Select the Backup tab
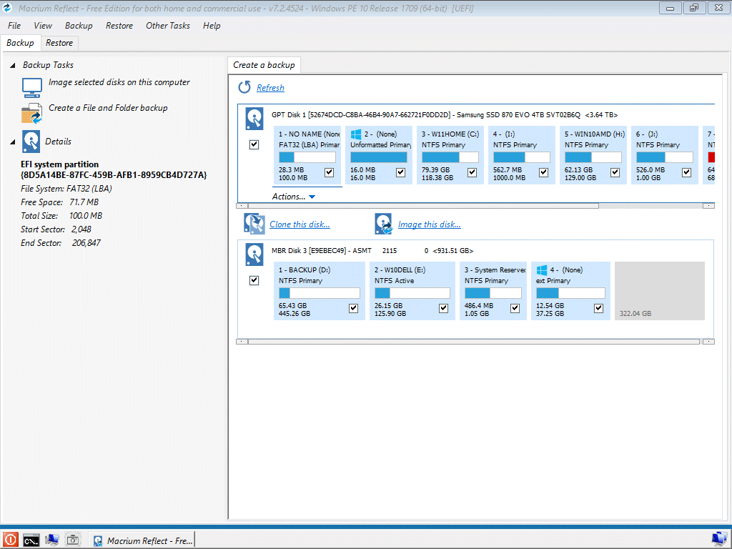This screenshot has width=732, height=549. click(20, 43)
